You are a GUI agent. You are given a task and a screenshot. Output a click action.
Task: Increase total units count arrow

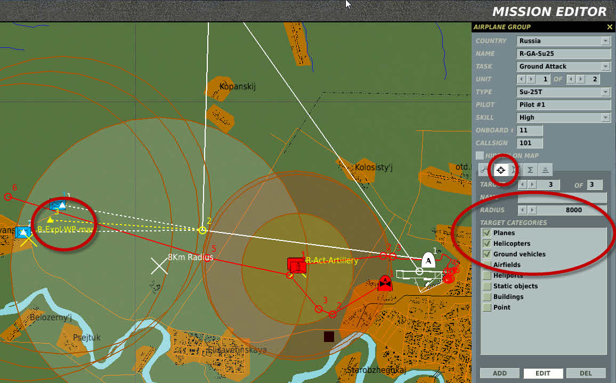[x=581, y=79]
